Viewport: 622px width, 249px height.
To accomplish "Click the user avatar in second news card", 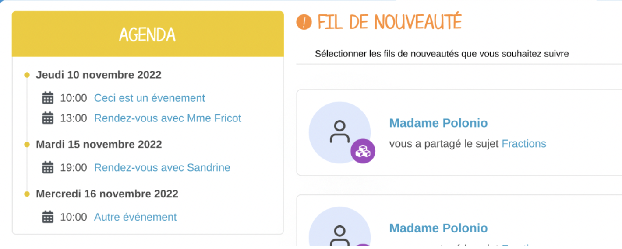I will pos(339,227).
